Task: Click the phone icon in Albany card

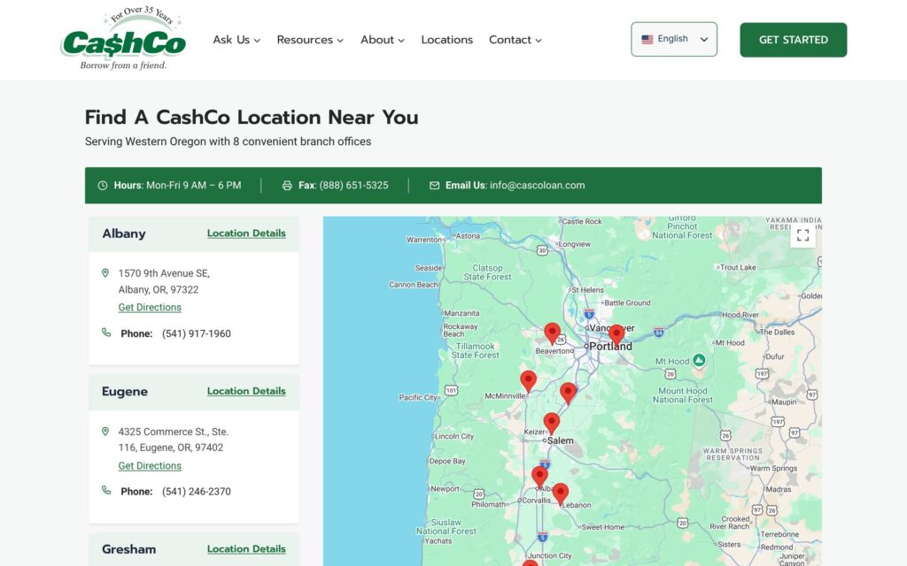Action: pos(106,333)
